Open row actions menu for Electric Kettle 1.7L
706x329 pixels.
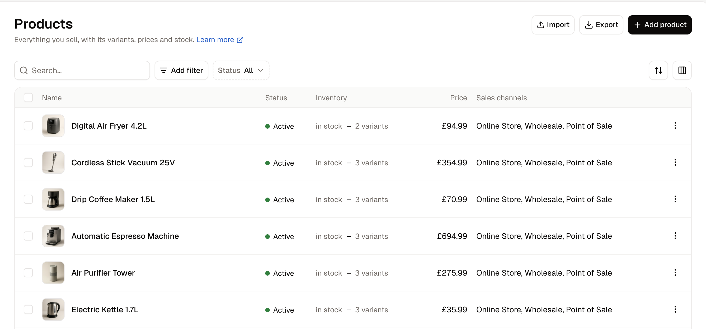coord(675,309)
